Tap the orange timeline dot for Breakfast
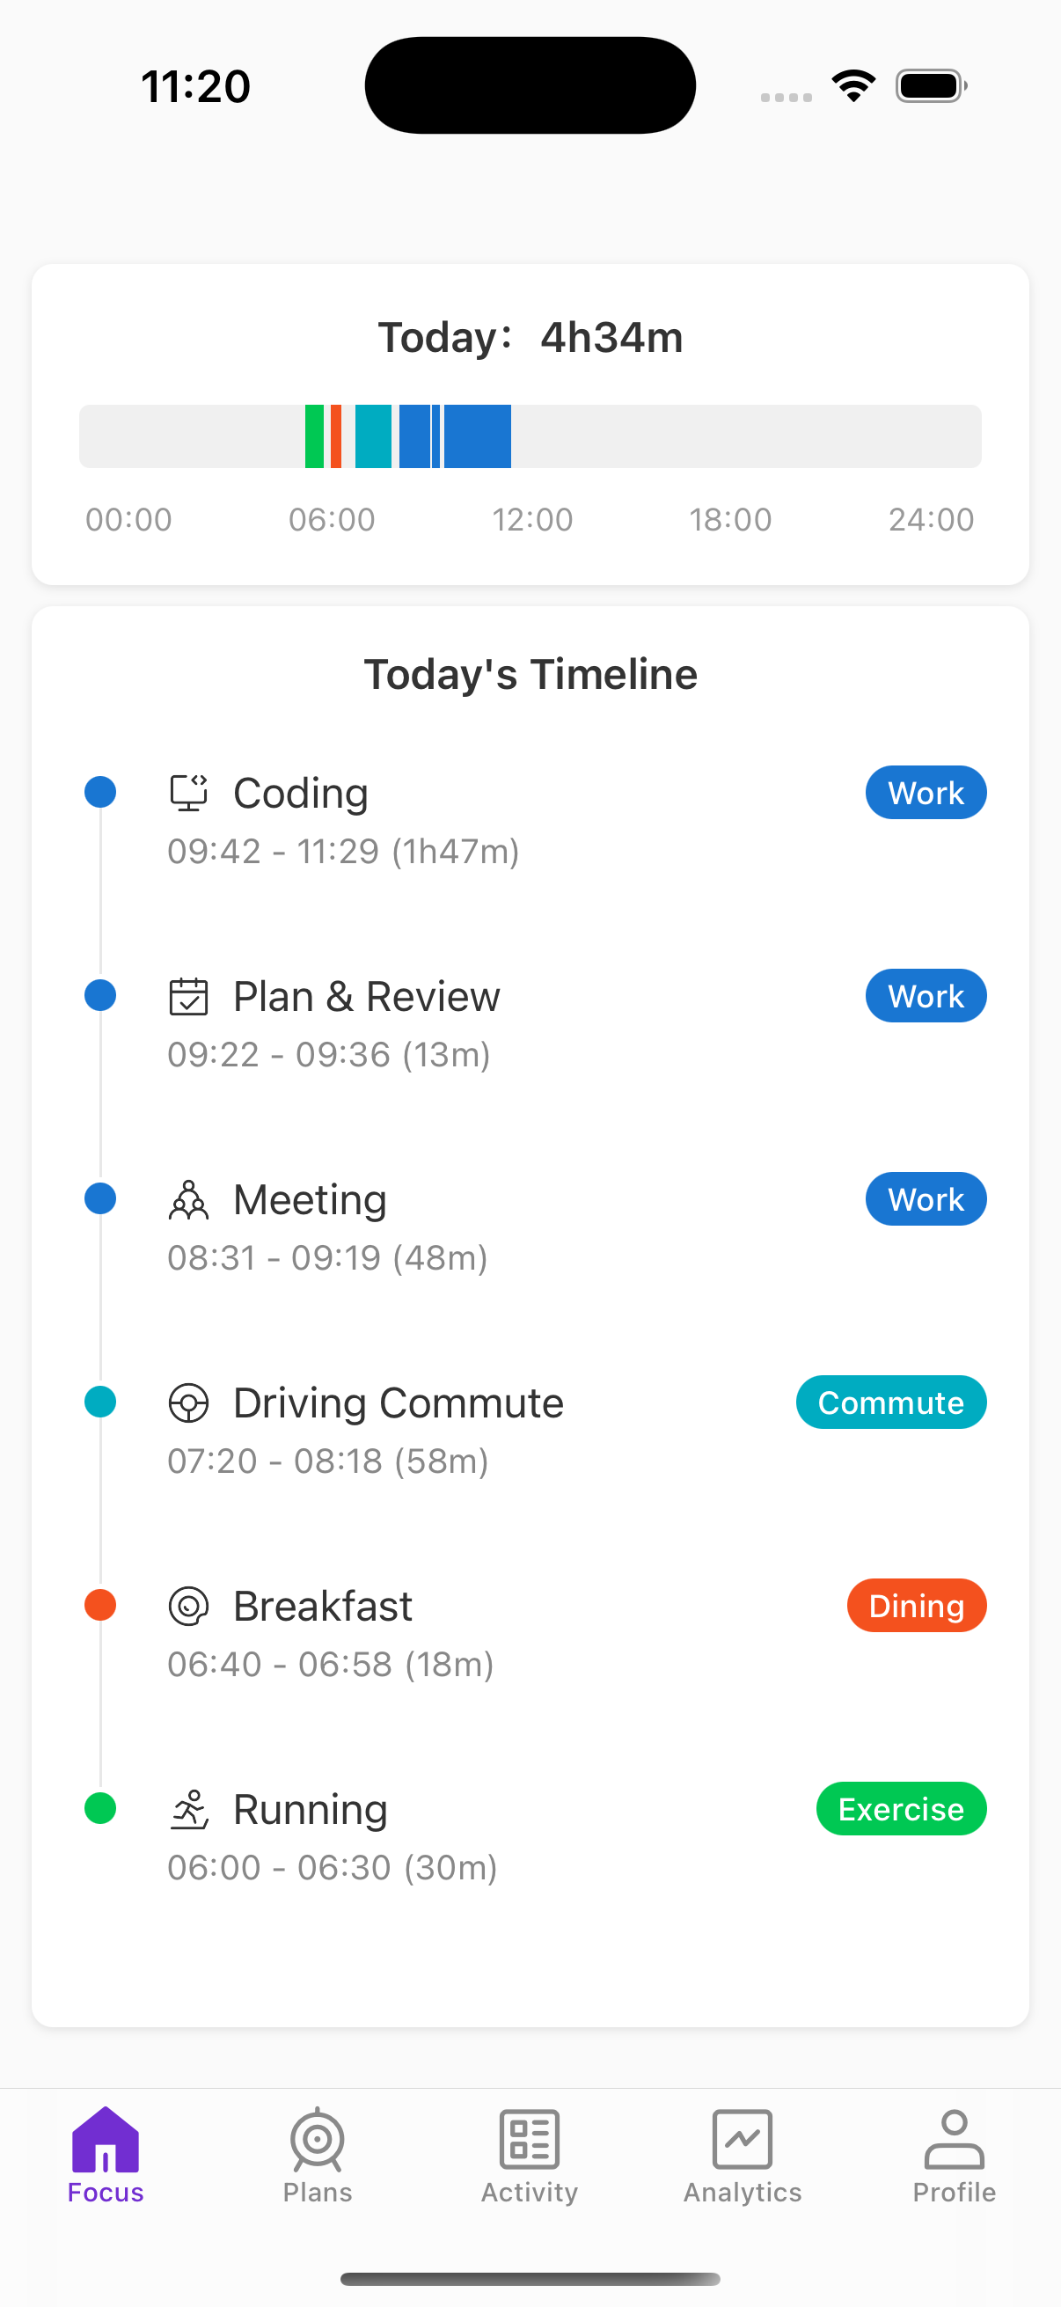The width and height of the screenshot is (1061, 2307). [x=100, y=1606]
